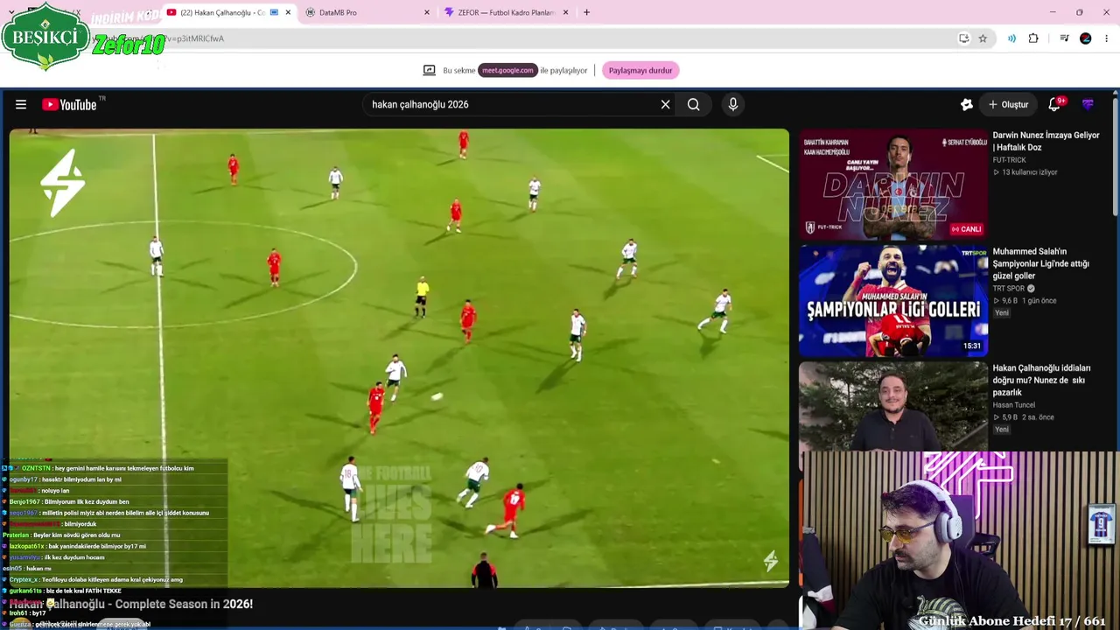This screenshot has width=1120, height=630.
Task: Close the ZEFOR tab
Action: click(565, 12)
